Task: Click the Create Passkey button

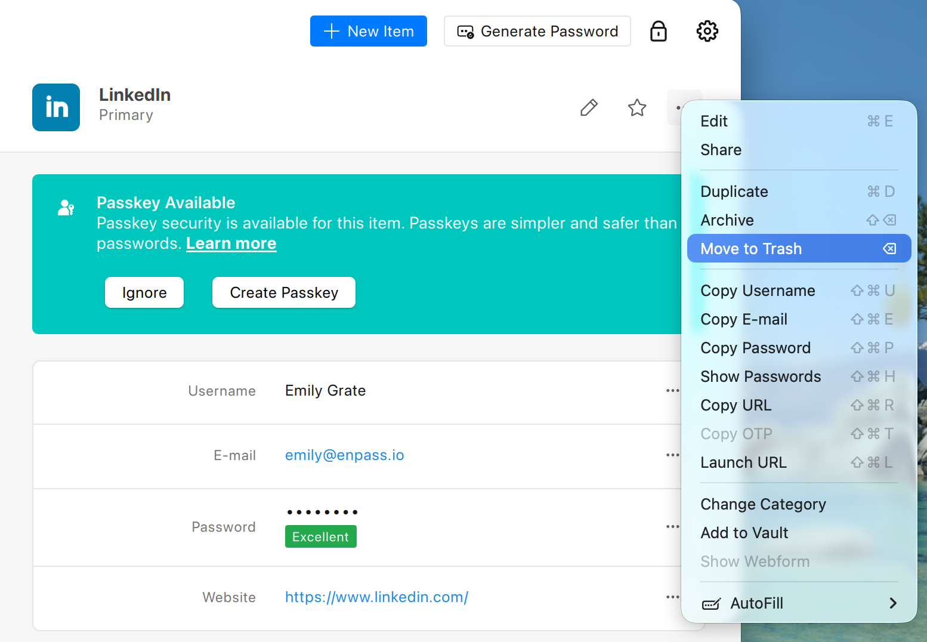Action: pyautogui.click(x=284, y=292)
